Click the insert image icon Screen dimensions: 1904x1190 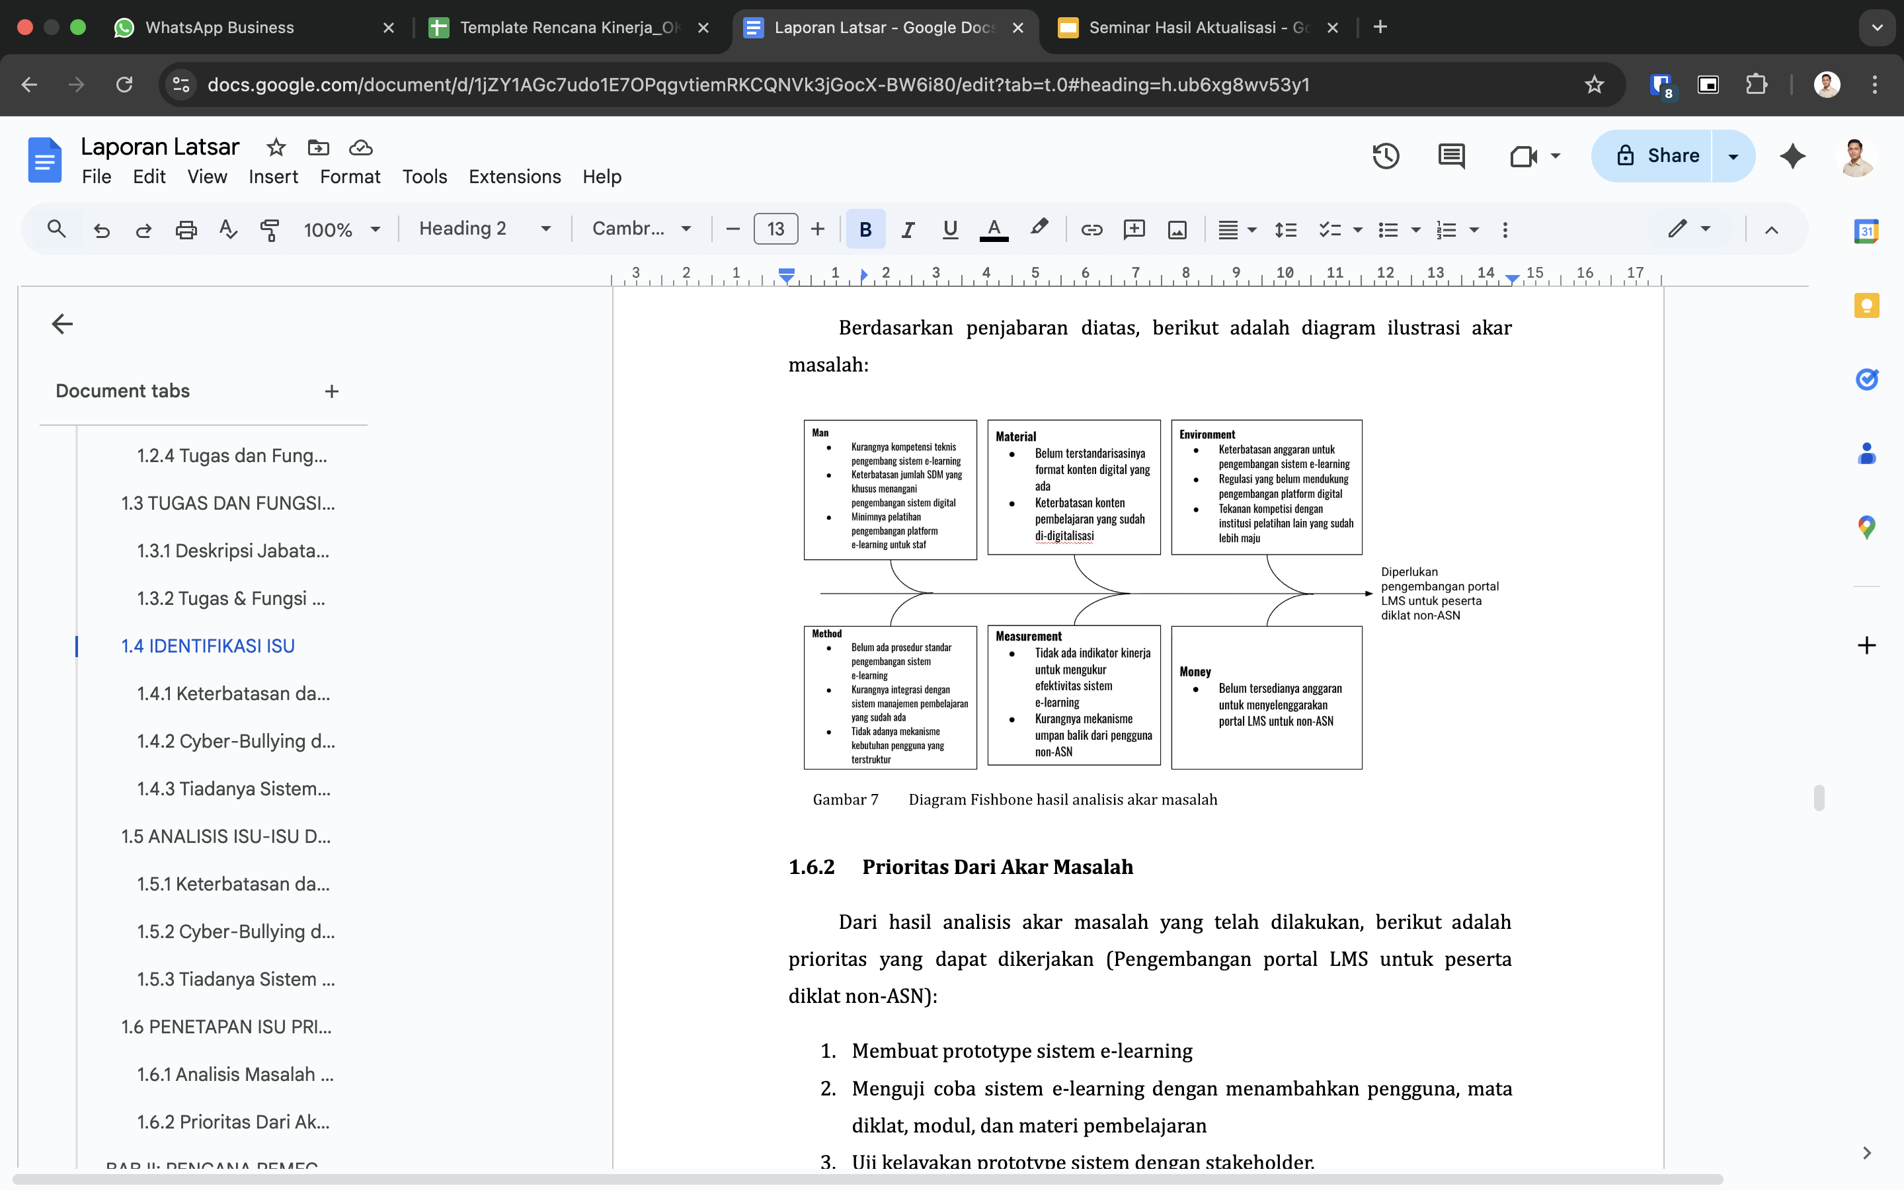point(1177,229)
